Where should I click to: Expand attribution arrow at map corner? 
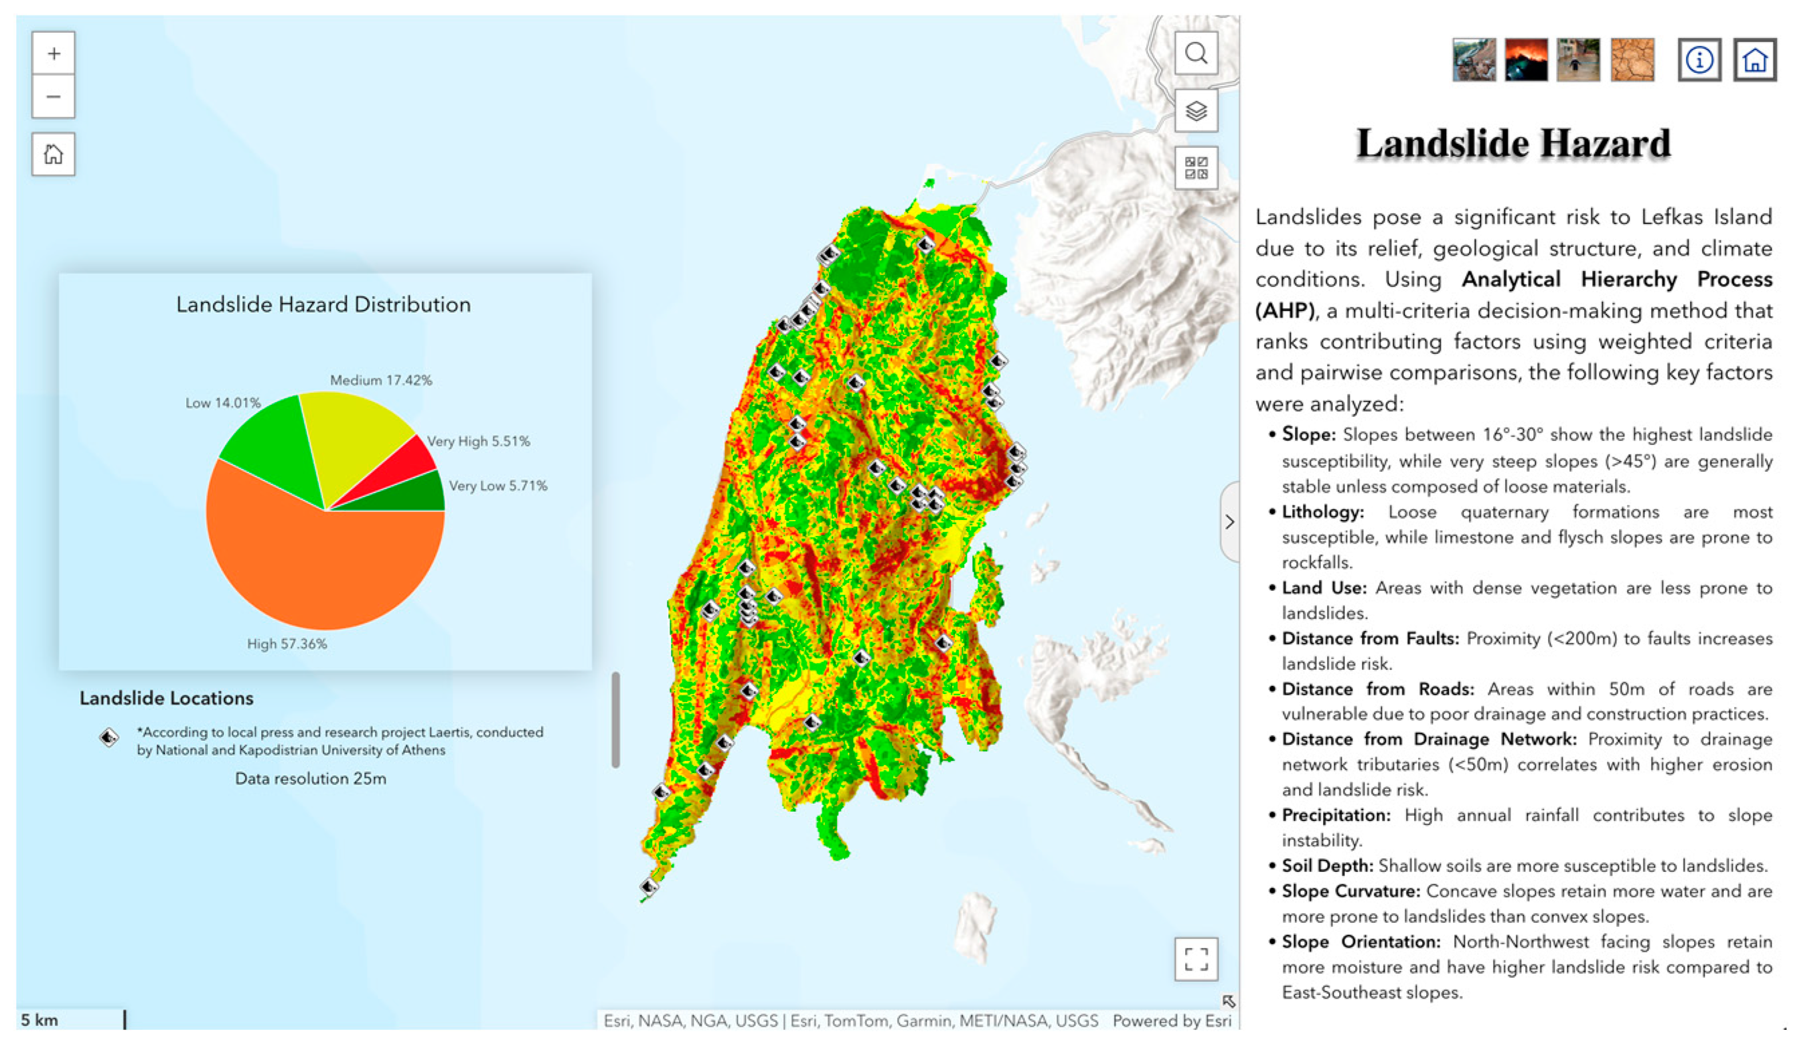pyautogui.click(x=1229, y=1001)
